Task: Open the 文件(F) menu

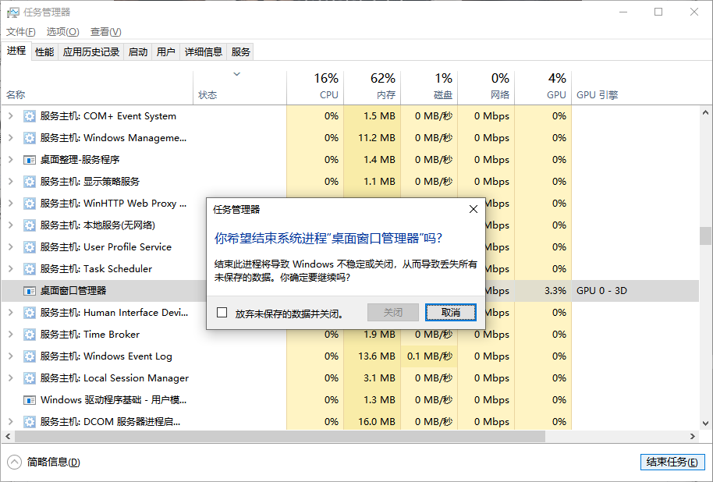Action: [x=21, y=32]
